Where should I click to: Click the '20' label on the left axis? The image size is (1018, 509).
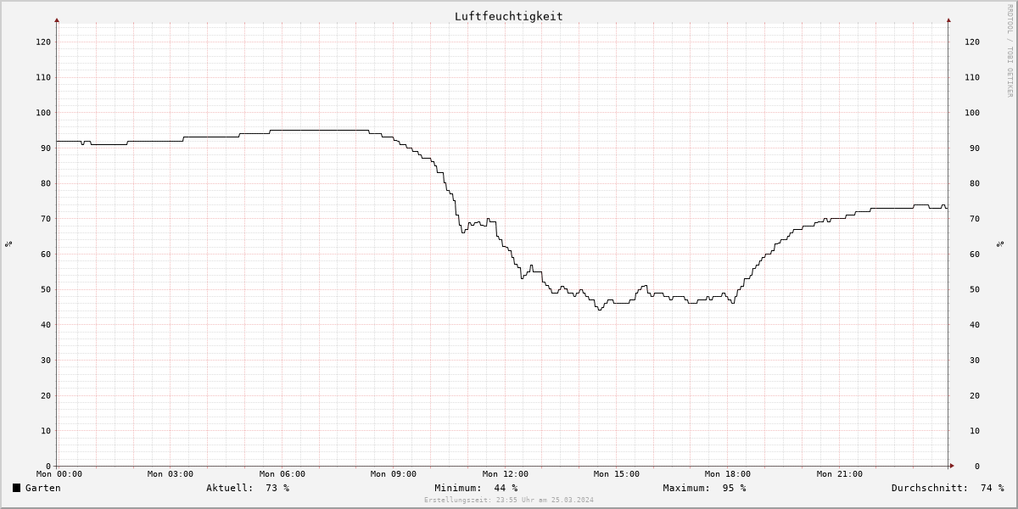[x=46, y=395]
